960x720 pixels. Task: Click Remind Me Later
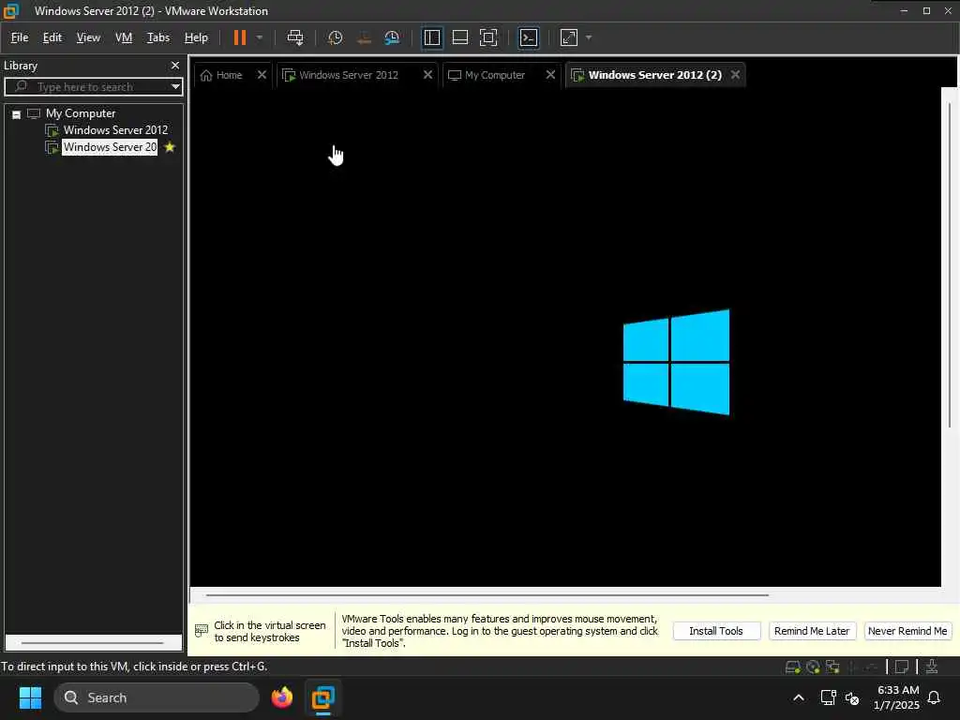pyautogui.click(x=812, y=631)
